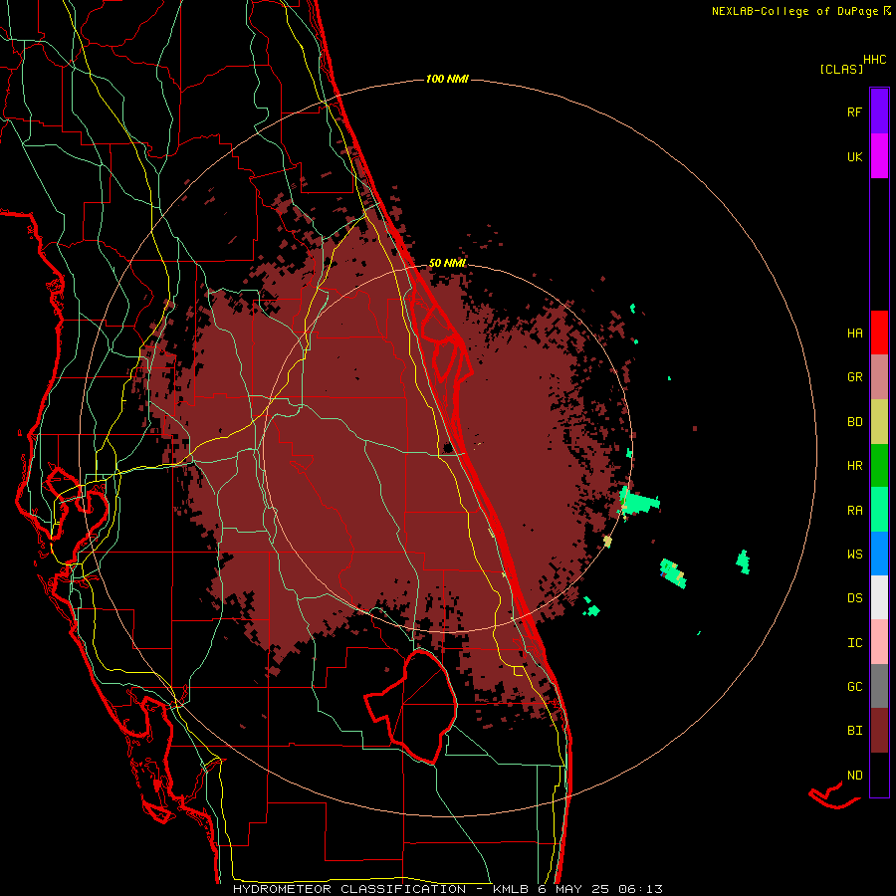Click the RA bright green legend swatch
Viewport: 896px width, 896px height.
point(879,510)
